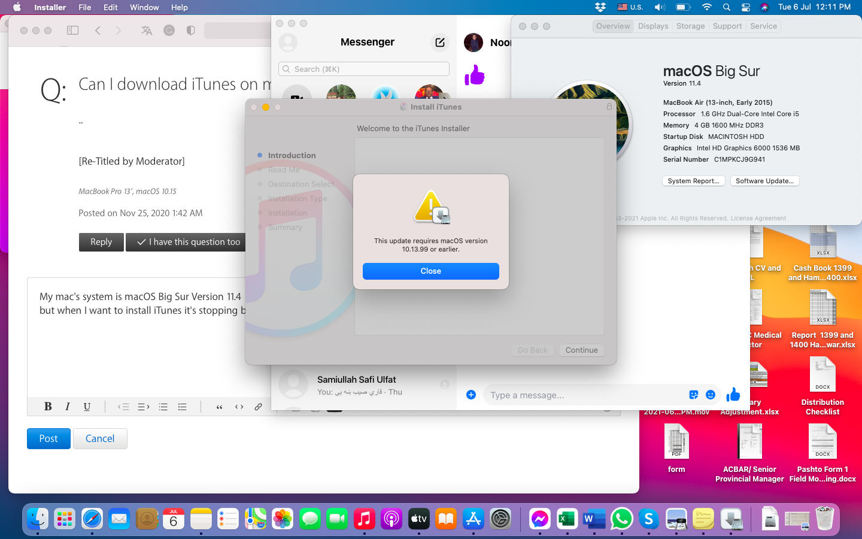This screenshot has width=862, height=539.
Task: Click the Cancel button below the editor
Action: pos(100,438)
